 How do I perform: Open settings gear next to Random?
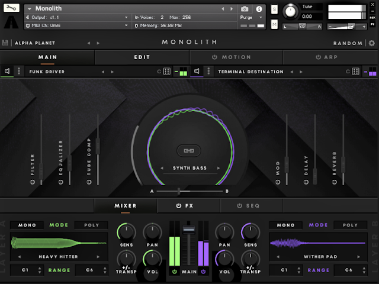tap(372, 43)
